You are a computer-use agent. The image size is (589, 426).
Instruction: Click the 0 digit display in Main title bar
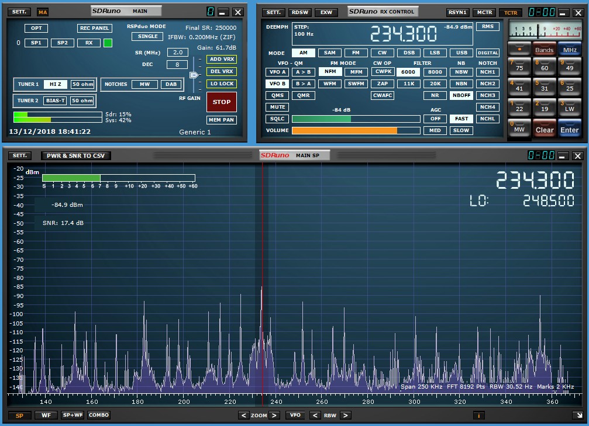click(x=211, y=12)
